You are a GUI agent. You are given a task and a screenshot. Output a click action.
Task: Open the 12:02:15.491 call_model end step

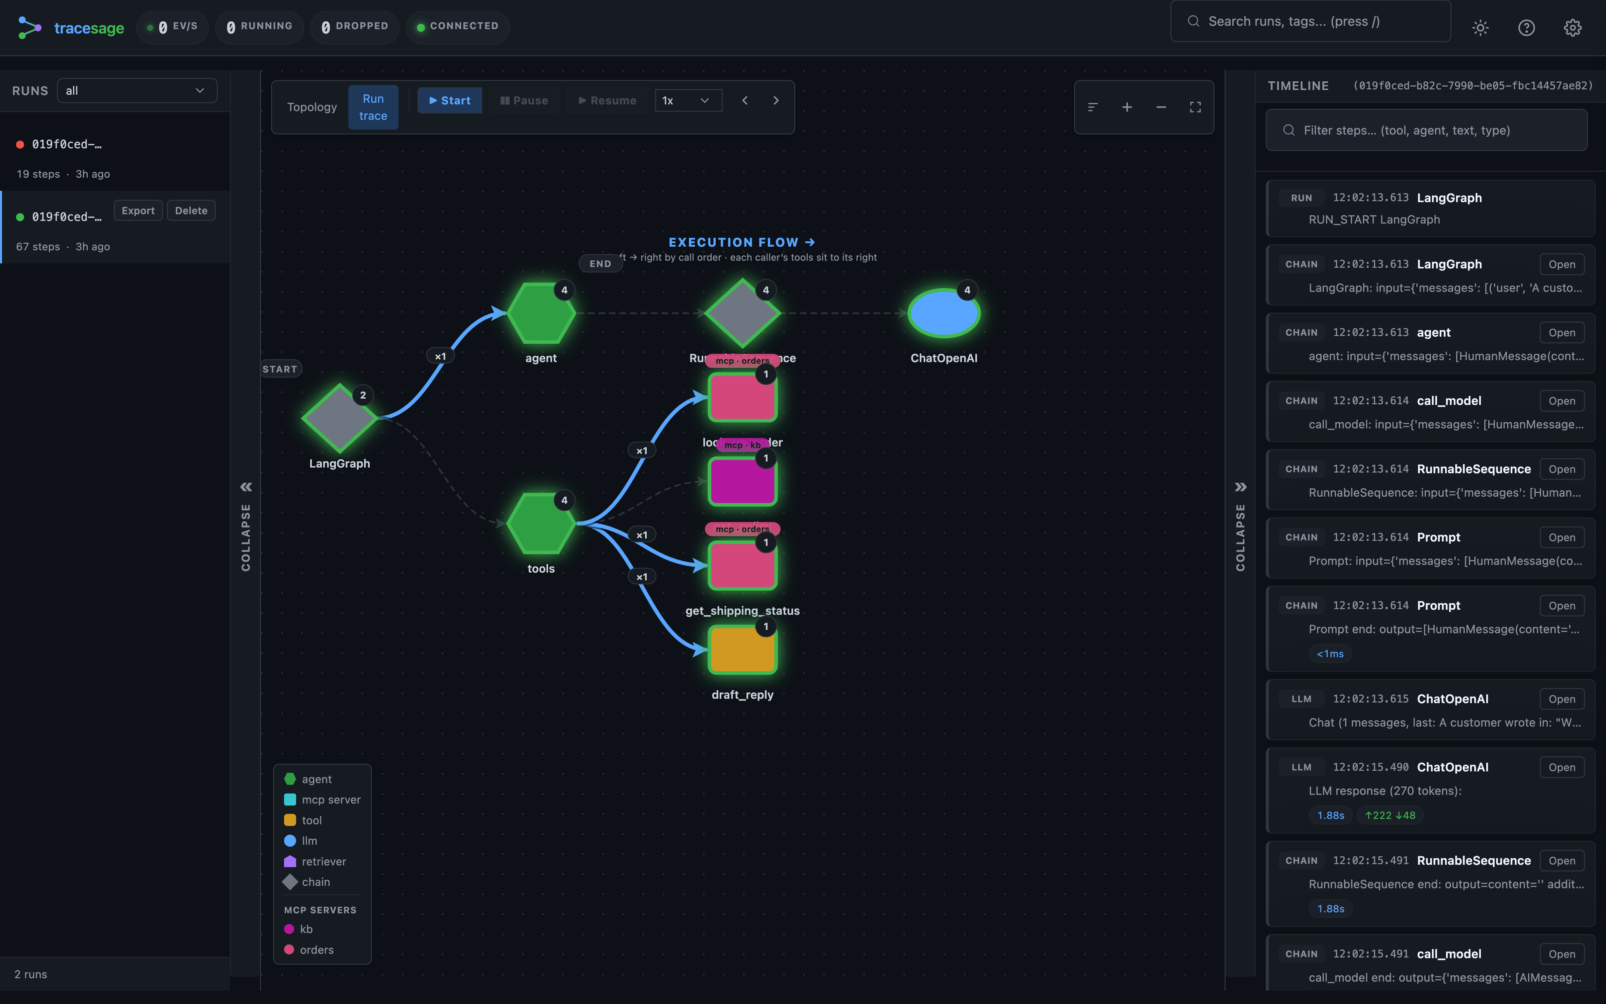tap(1562, 954)
